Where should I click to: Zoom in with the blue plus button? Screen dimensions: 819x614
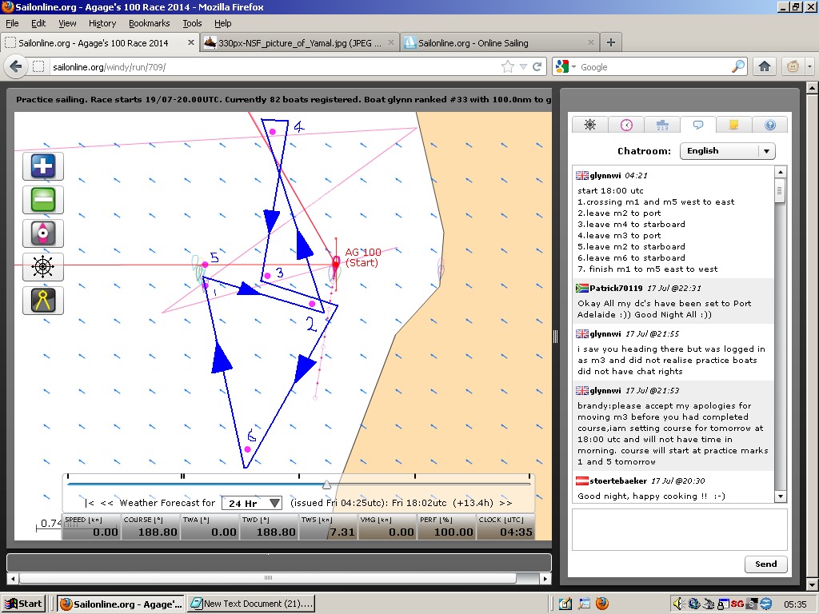43,166
